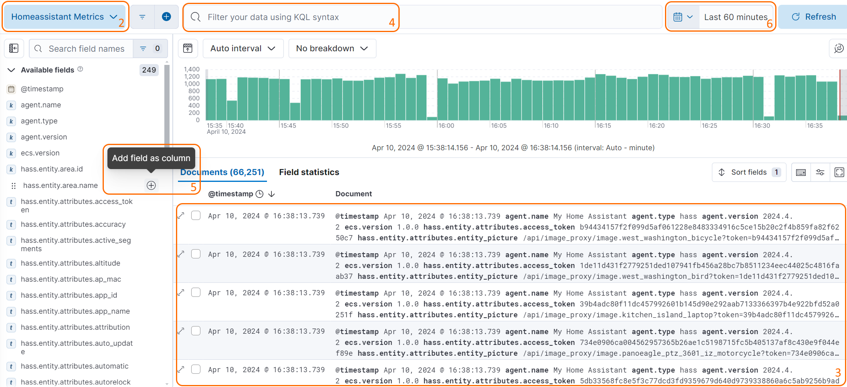Expand the document containing west_washington_bird
847x387 pixels.
pos(181,254)
